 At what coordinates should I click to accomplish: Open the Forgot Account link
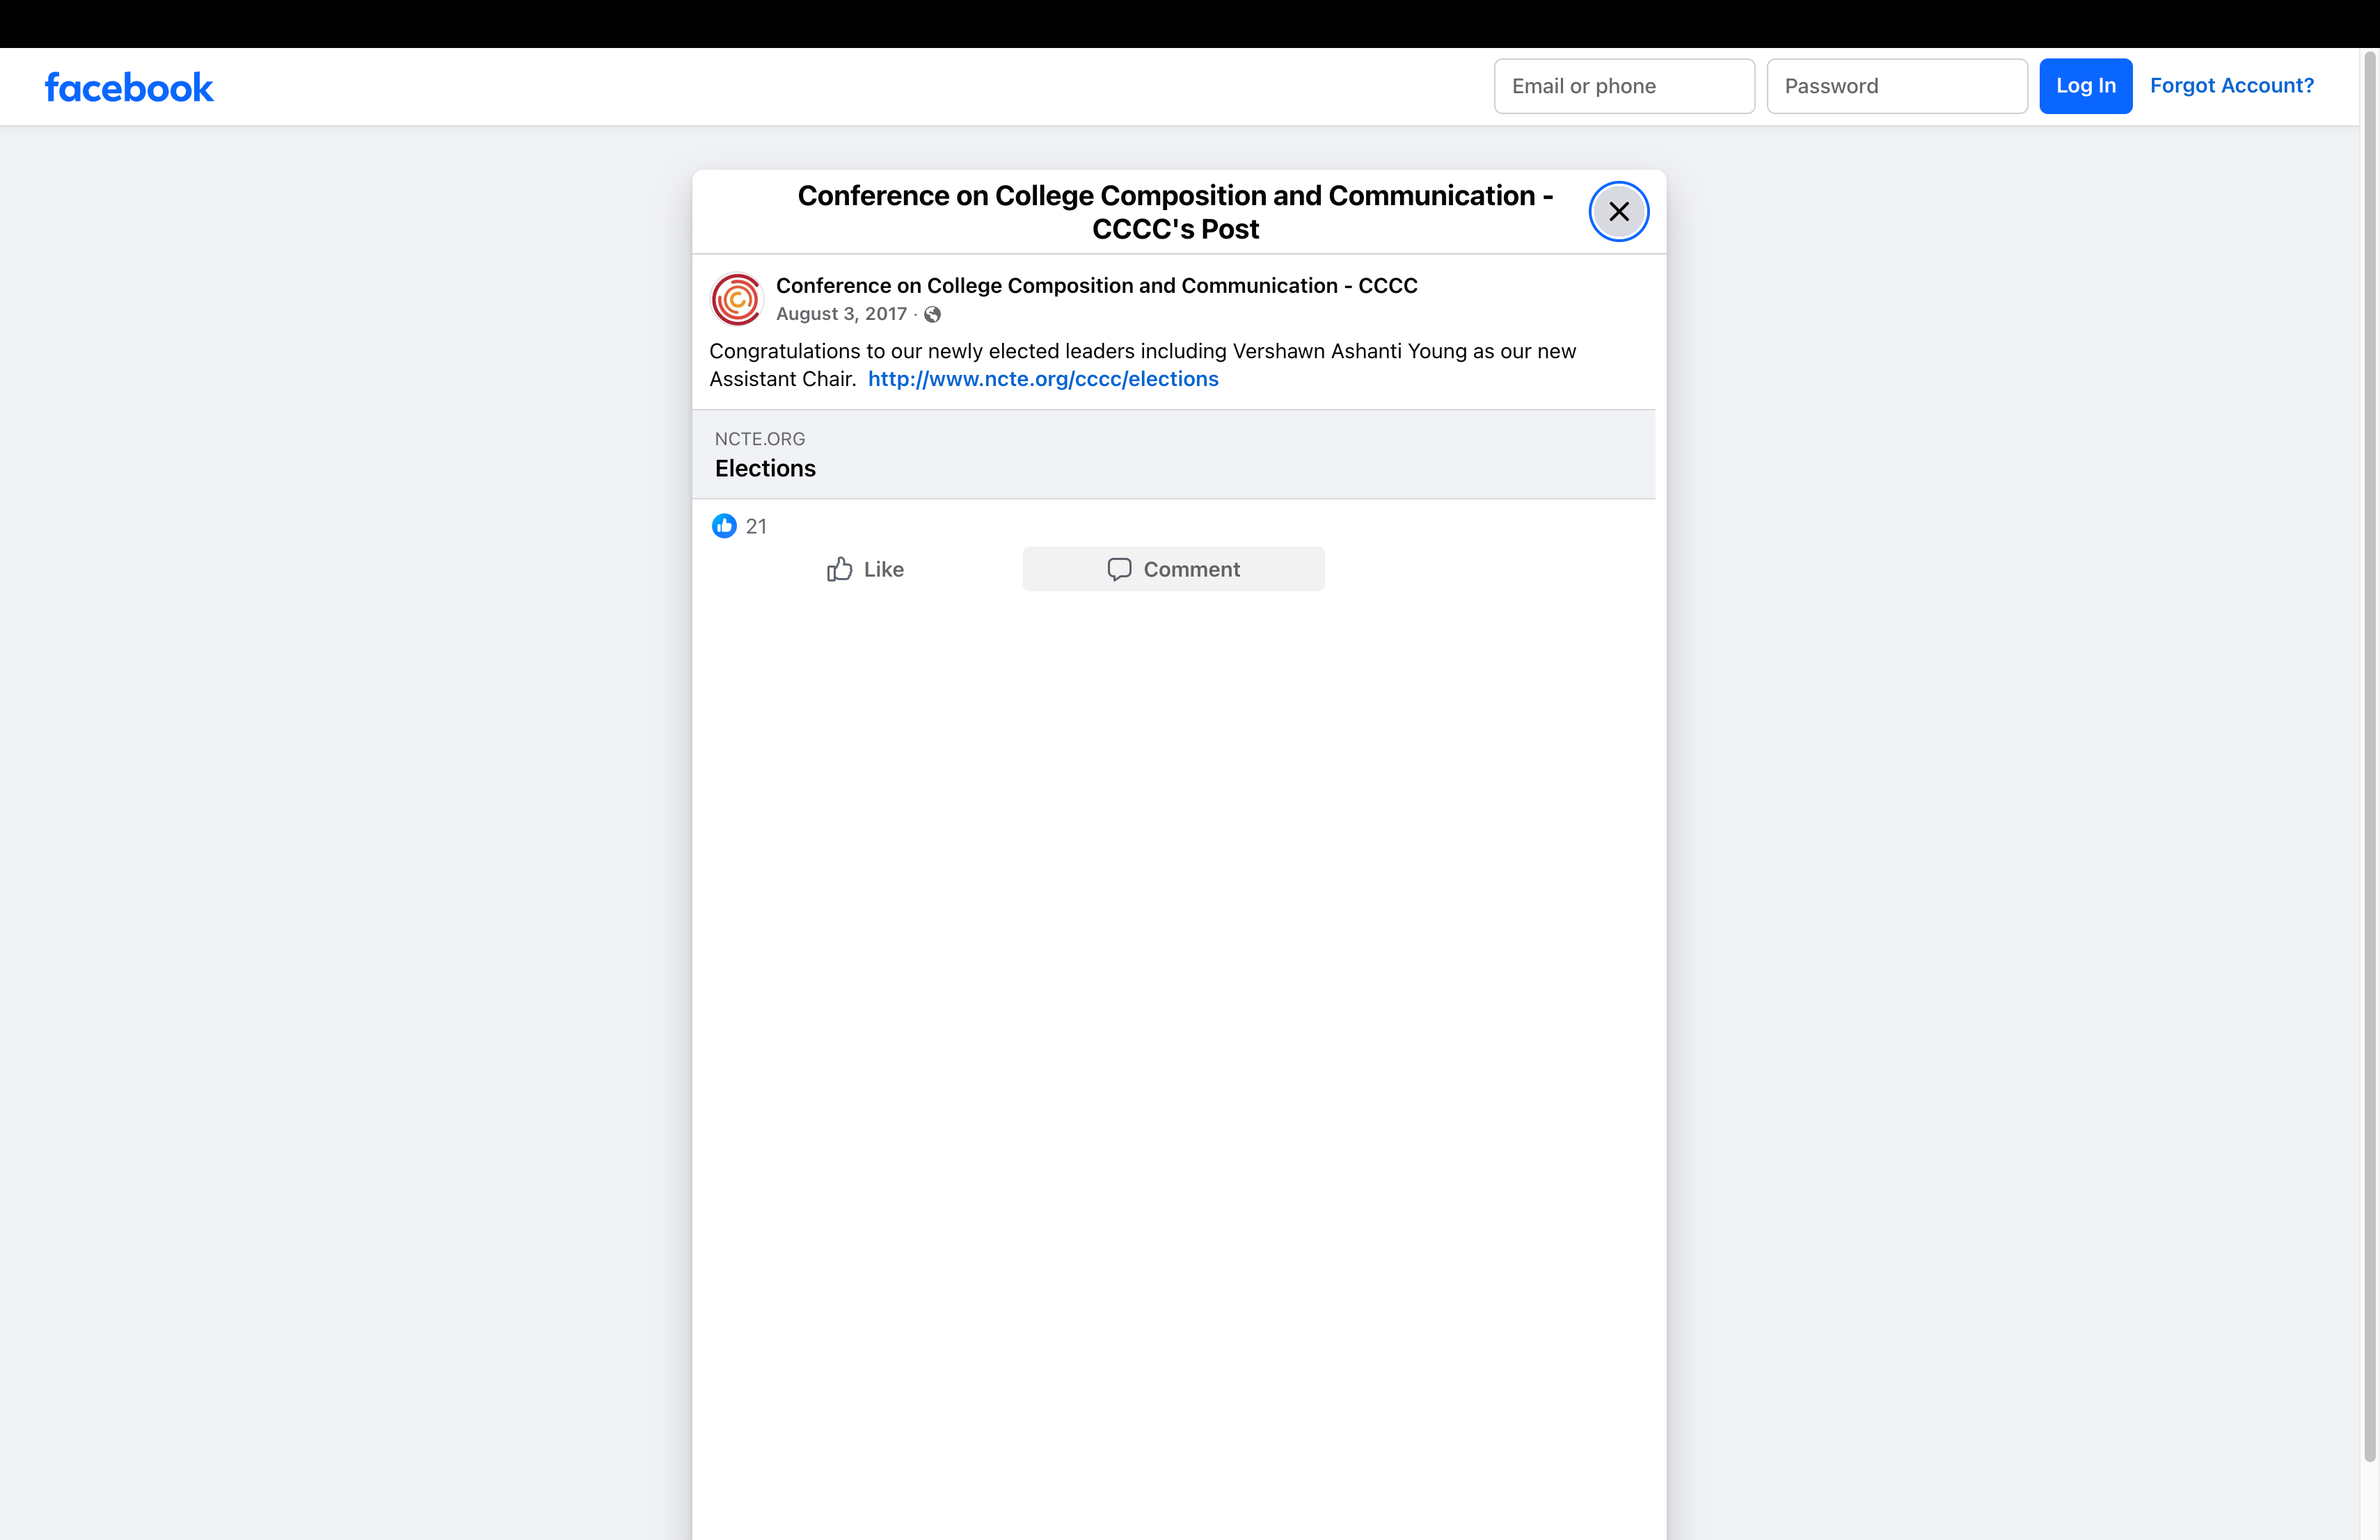(x=2231, y=86)
